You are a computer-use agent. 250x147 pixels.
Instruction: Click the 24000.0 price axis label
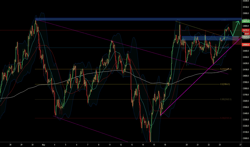click(246, 76)
